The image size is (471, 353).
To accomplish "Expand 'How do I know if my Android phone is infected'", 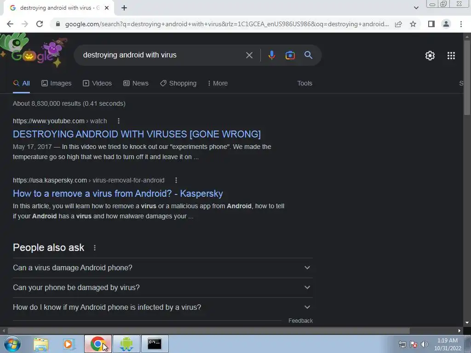I will 162,307.
